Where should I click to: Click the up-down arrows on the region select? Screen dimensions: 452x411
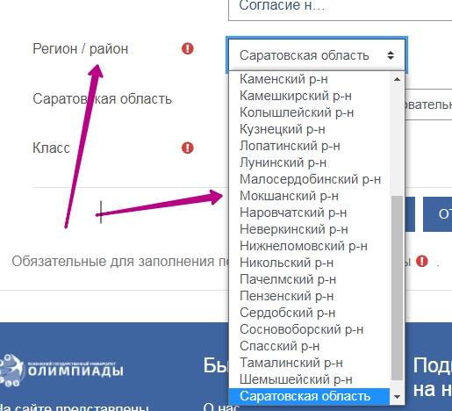point(391,55)
